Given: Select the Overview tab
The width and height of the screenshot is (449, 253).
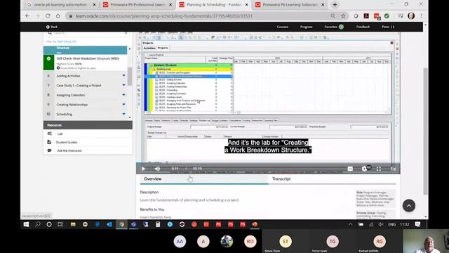Looking at the screenshot, I should pyautogui.click(x=153, y=179).
